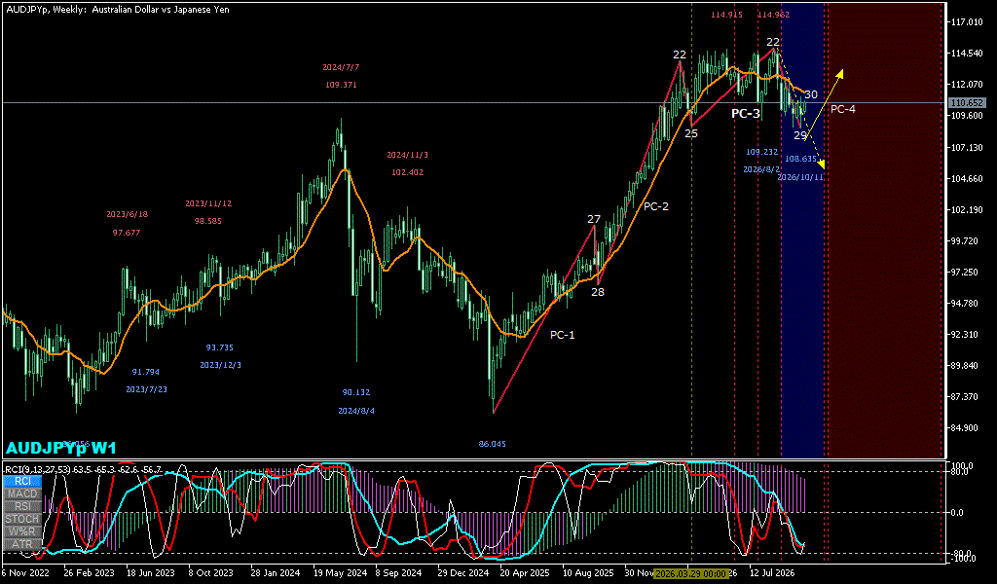Viewport: 997px width, 584px height.
Task: Click 20 Apr 2025 on time axis
Action: [525, 573]
